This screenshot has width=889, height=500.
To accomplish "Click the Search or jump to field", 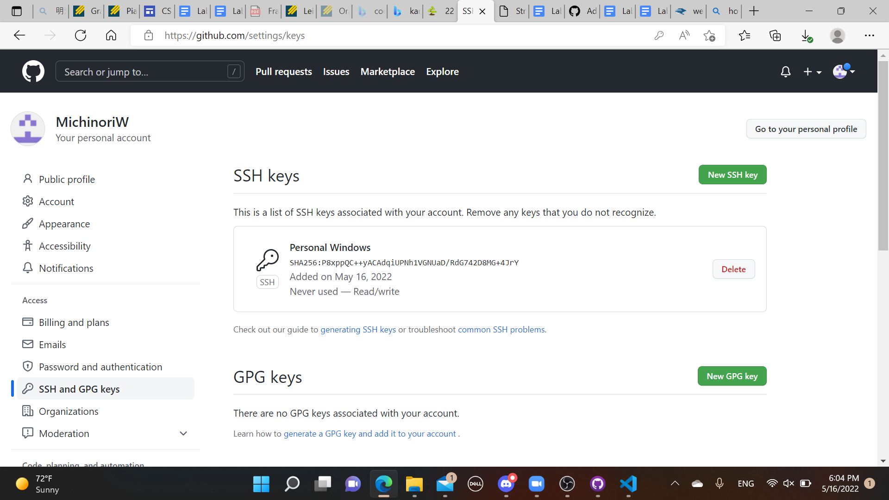I will [x=144, y=72].
